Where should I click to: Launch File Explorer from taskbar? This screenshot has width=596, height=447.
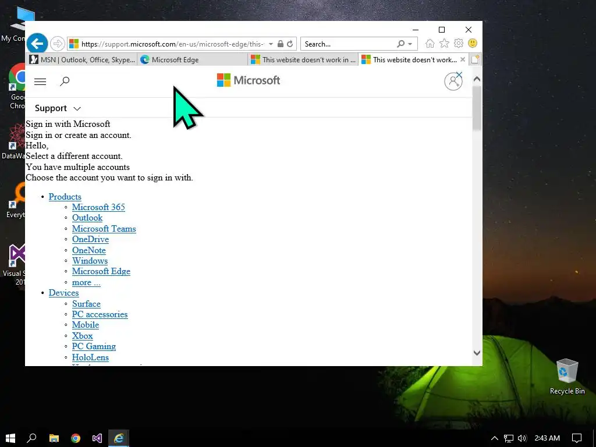click(x=54, y=438)
